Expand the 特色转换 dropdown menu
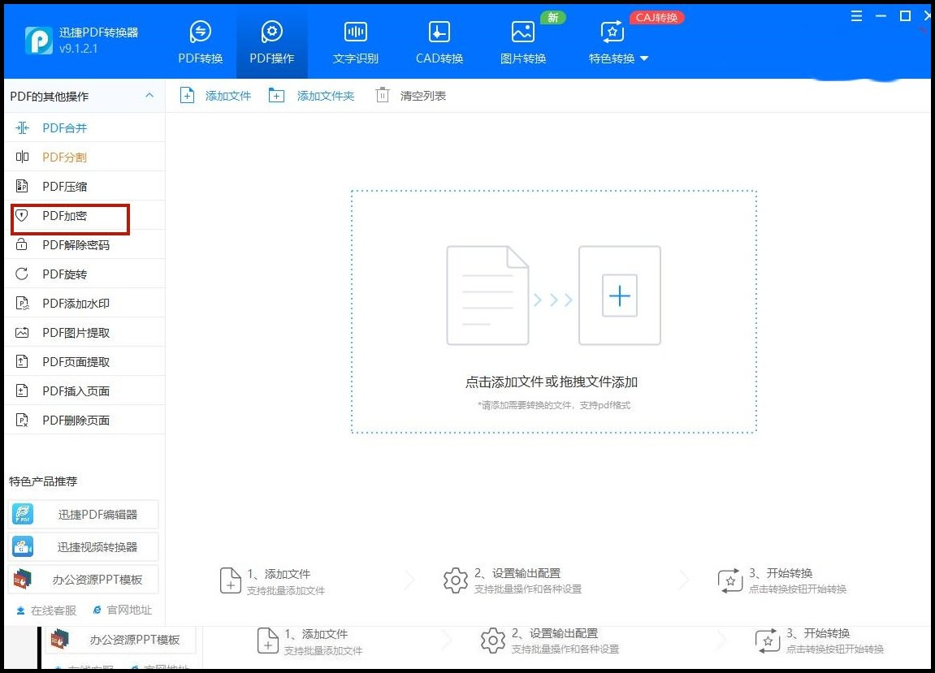 pyautogui.click(x=618, y=58)
